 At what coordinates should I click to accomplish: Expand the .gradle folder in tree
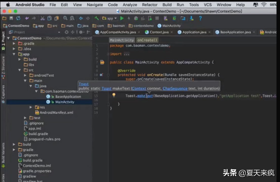[14, 43]
